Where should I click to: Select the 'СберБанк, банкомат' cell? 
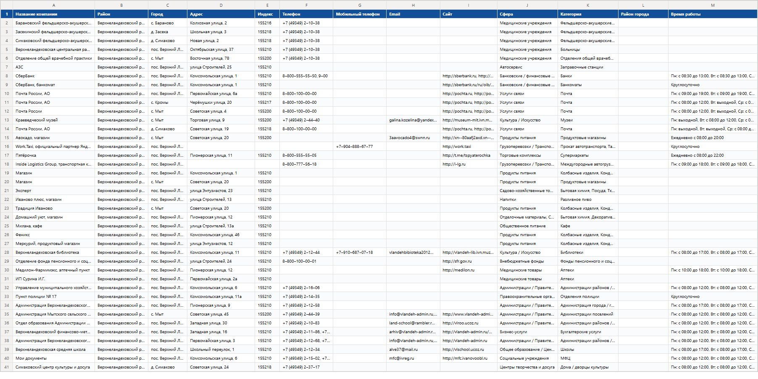(x=54, y=84)
